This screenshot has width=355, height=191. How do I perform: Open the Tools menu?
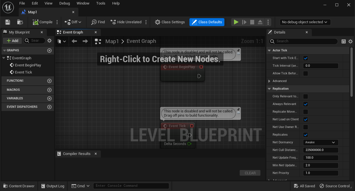click(x=101, y=3)
